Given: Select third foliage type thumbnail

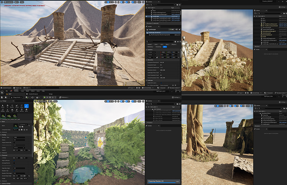Looking at the screenshot, I should (15, 116).
